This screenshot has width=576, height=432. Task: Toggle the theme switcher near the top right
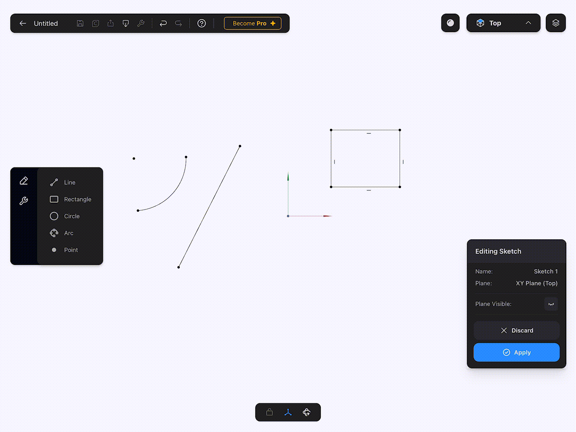(x=450, y=23)
